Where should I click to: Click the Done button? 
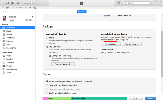[x=150, y=98]
